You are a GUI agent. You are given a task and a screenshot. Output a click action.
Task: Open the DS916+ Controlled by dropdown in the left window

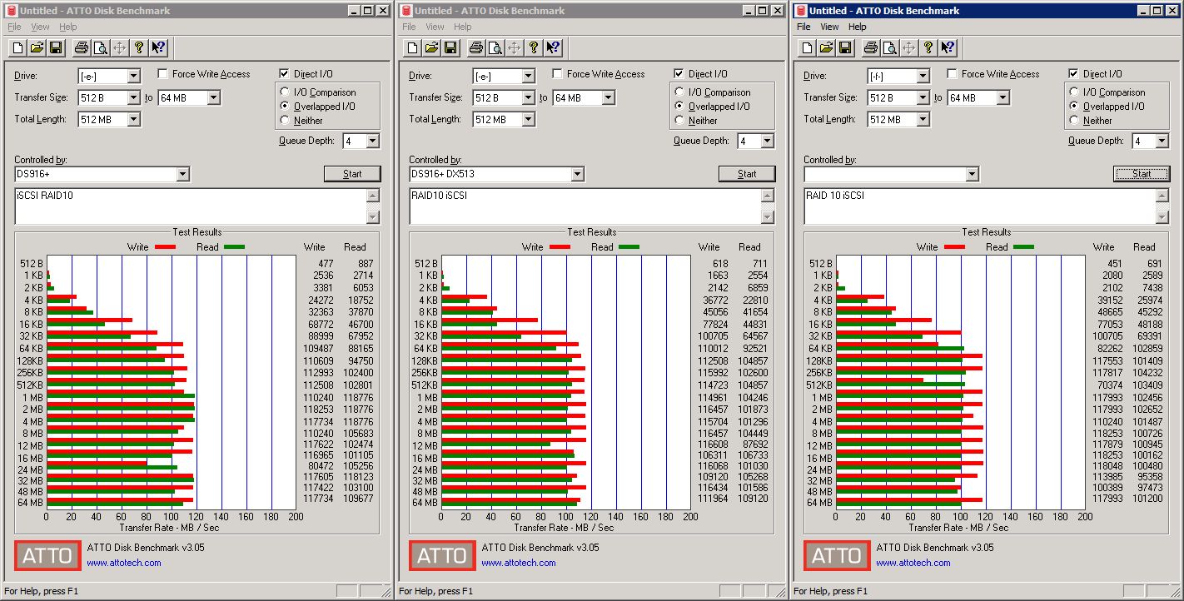click(x=182, y=174)
